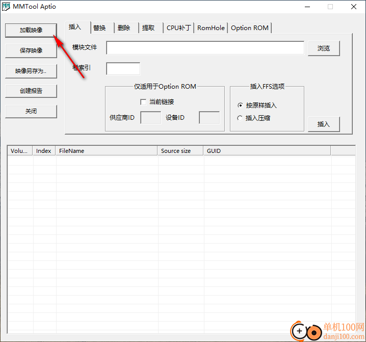The image size is (366, 342).
Task: Select the RomHole tab
Action: [211, 28]
